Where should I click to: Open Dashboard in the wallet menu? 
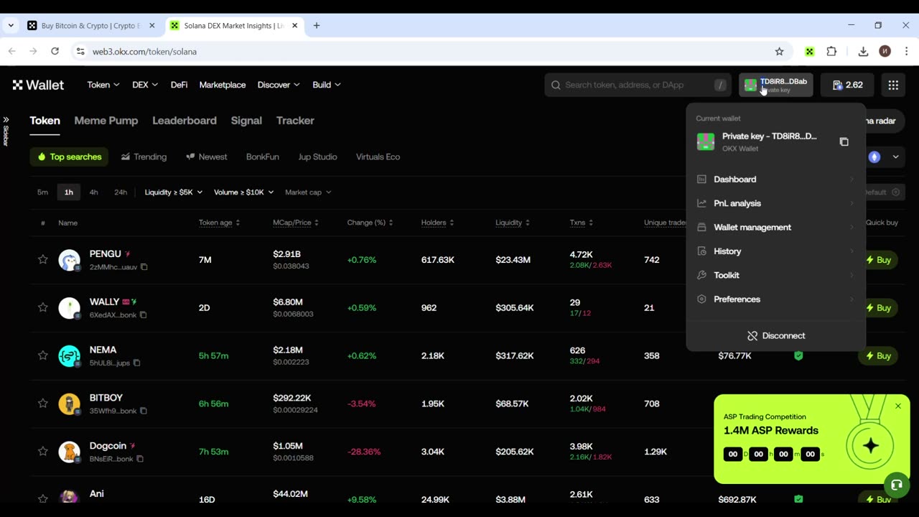[775, 180]
